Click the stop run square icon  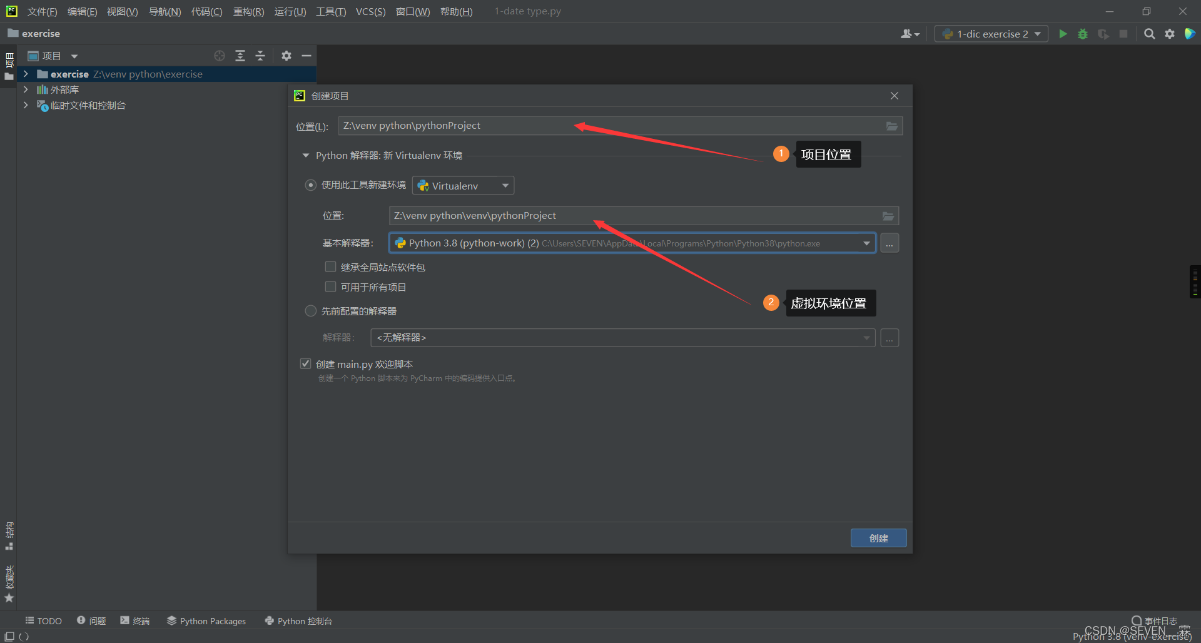tap(1123, 34)
